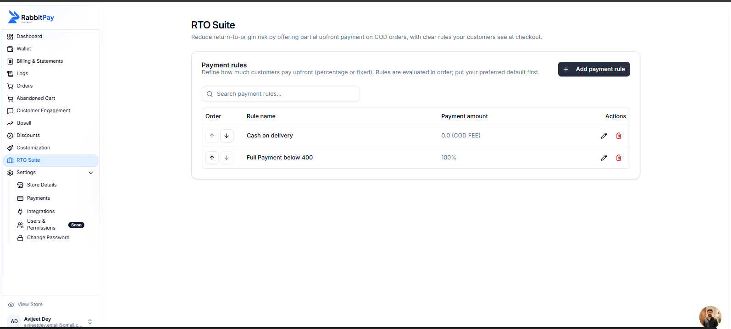
Task: Add a new payment rule
Action: coord(594,69)
